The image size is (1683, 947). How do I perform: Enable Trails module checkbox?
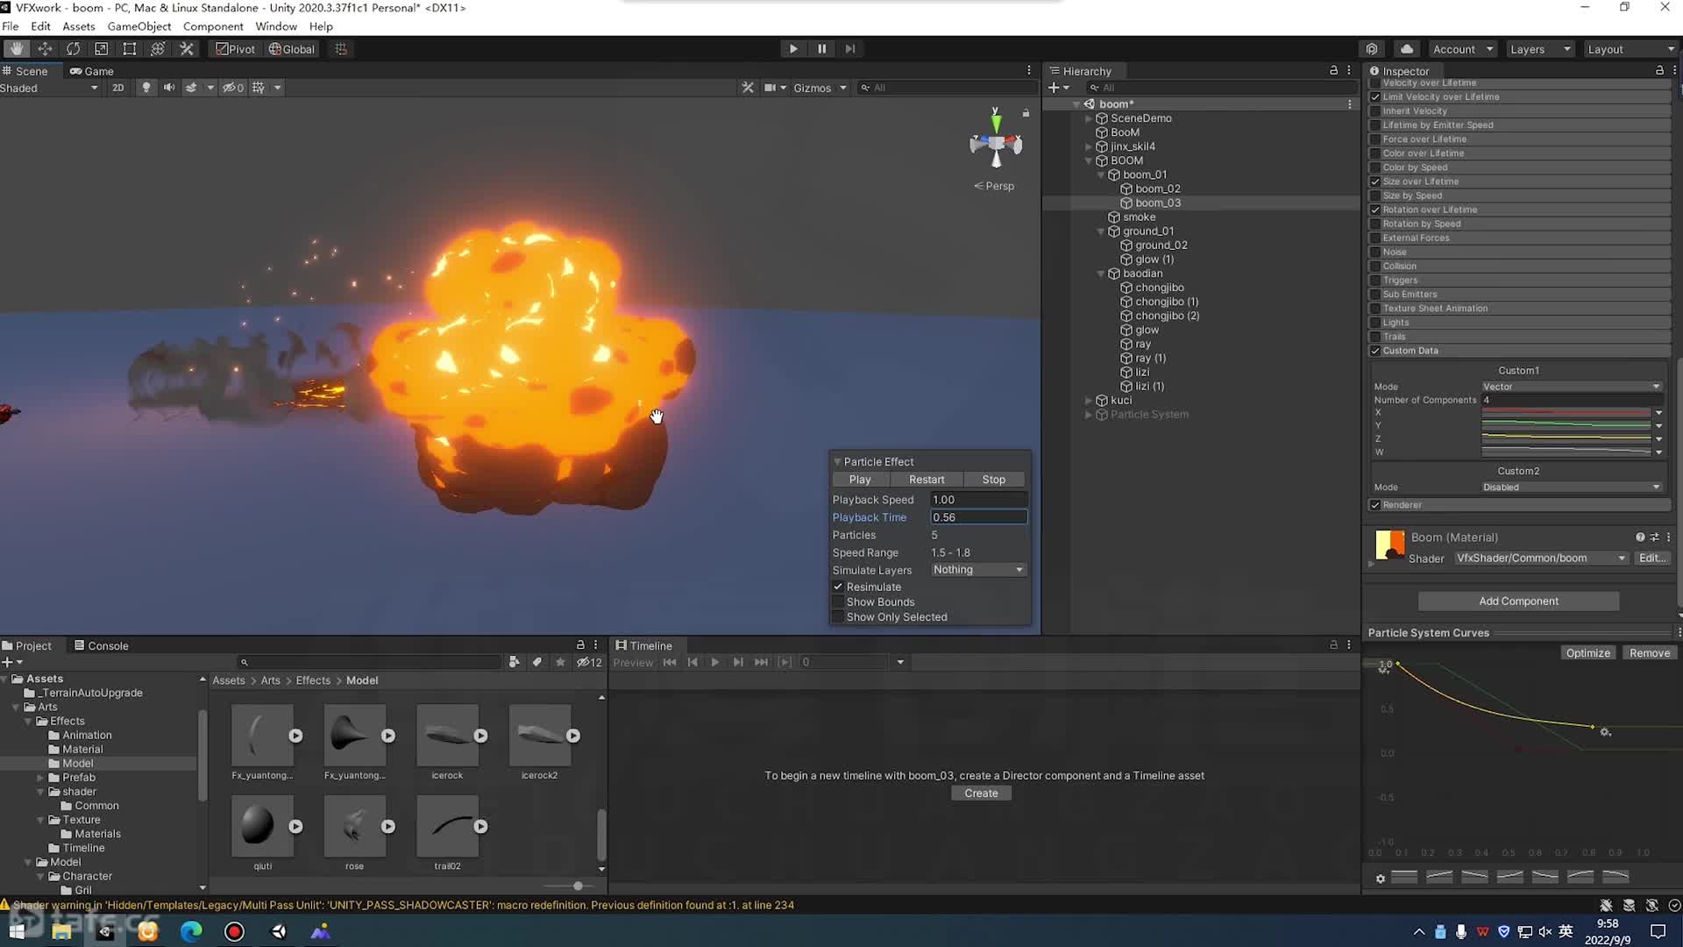click(x=1375, y=337)
